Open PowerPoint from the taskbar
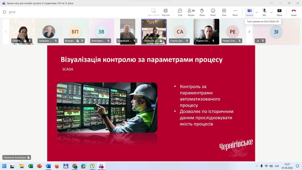Image resolution: width=302 pixels, height=170 pixels. (39, 166)
